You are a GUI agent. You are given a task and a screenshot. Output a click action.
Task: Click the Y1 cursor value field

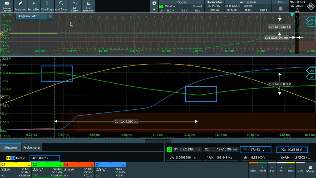point(255,150)
